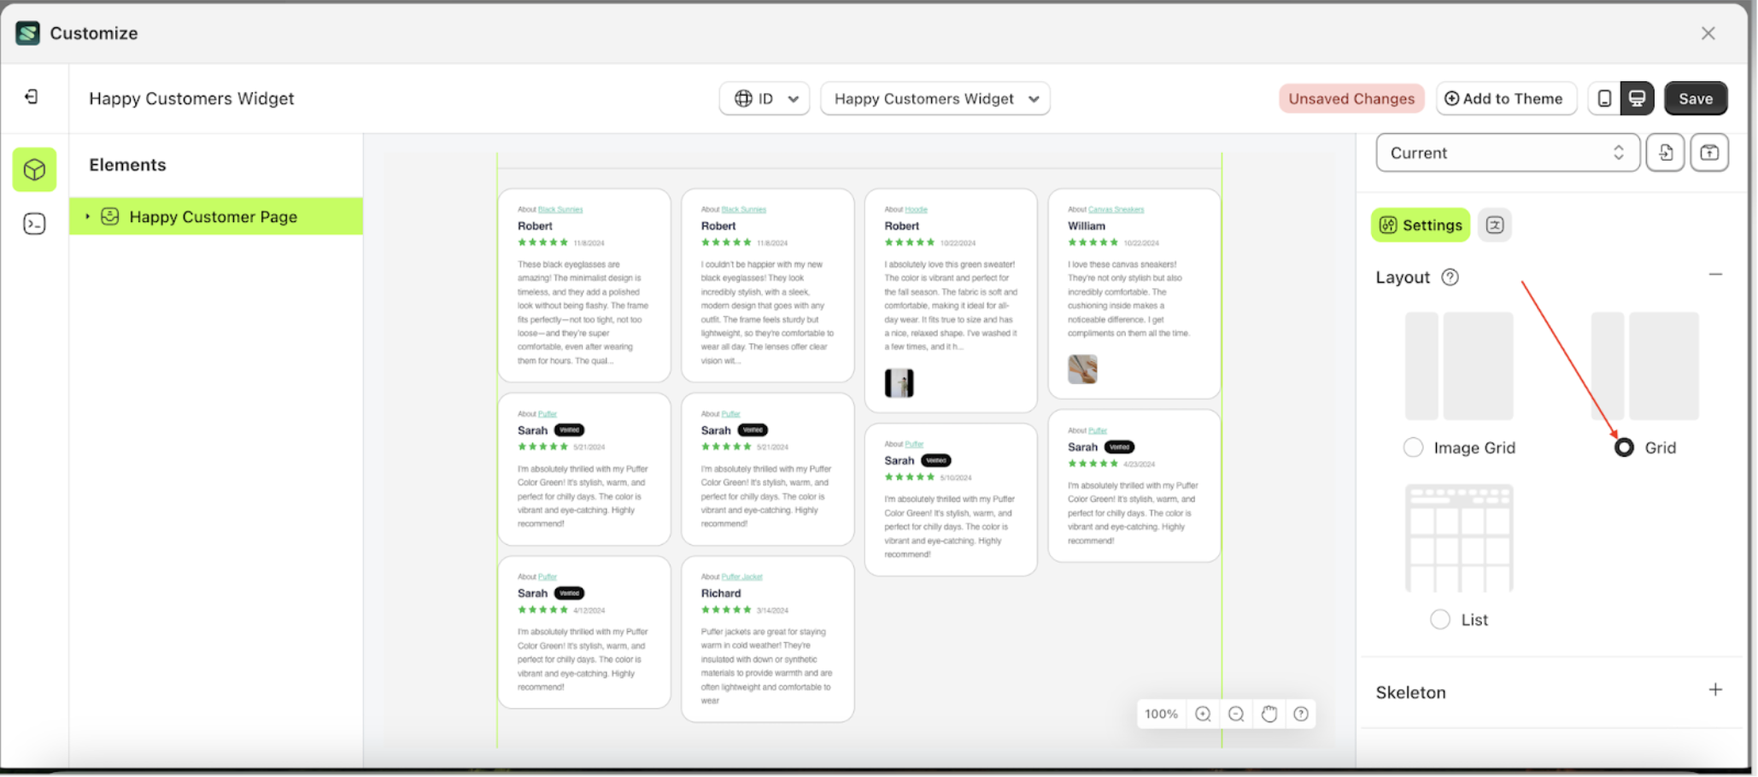
Task: Switch layout to List view
Action: [1440, 619]
